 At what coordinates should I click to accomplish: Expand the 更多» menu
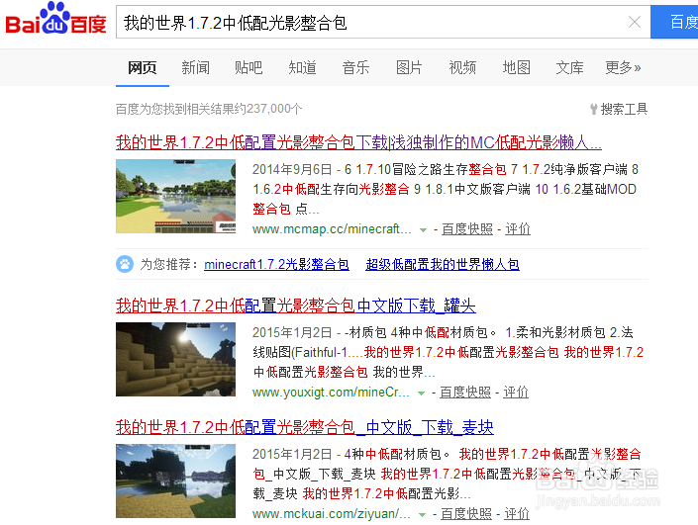[623, 67]
